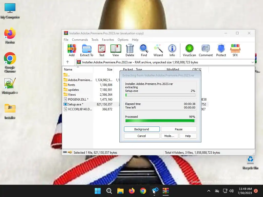Click the Processed total progress bar
Viewport: 263px width, 197px height.
tap(160, 121)
